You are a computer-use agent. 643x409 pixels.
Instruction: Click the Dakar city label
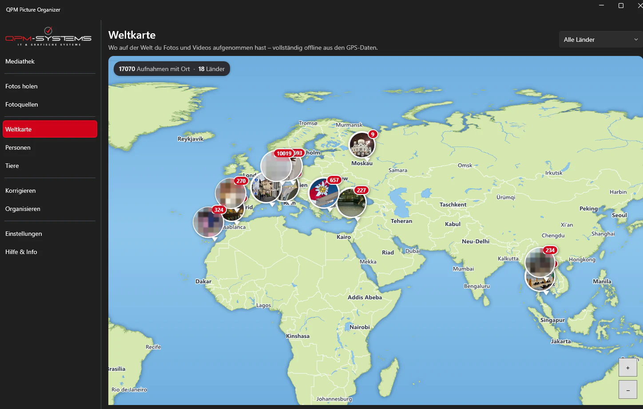[x=203, y=281]
